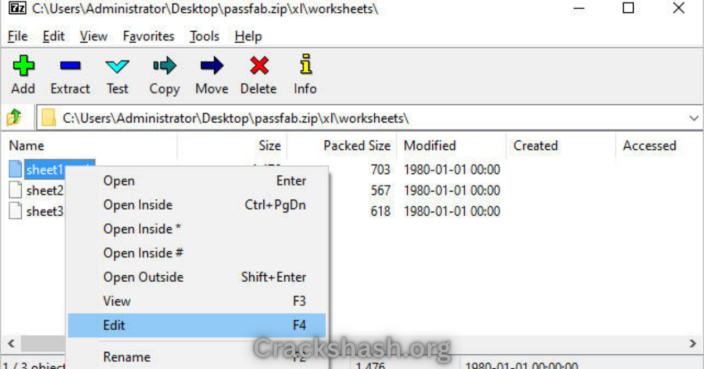Click modified date in the 618 row
The height and width of the screenshot is (369, 704).
pos(452,211)
